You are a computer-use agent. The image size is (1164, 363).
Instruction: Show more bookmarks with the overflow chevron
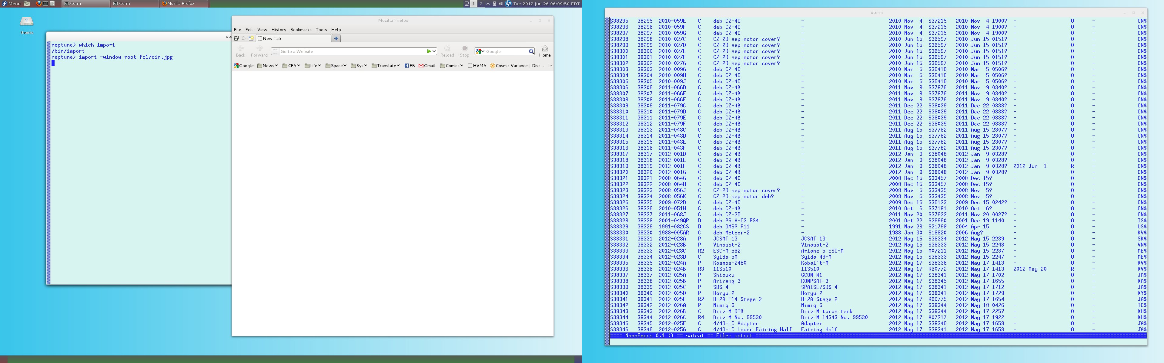pos(550,66)
